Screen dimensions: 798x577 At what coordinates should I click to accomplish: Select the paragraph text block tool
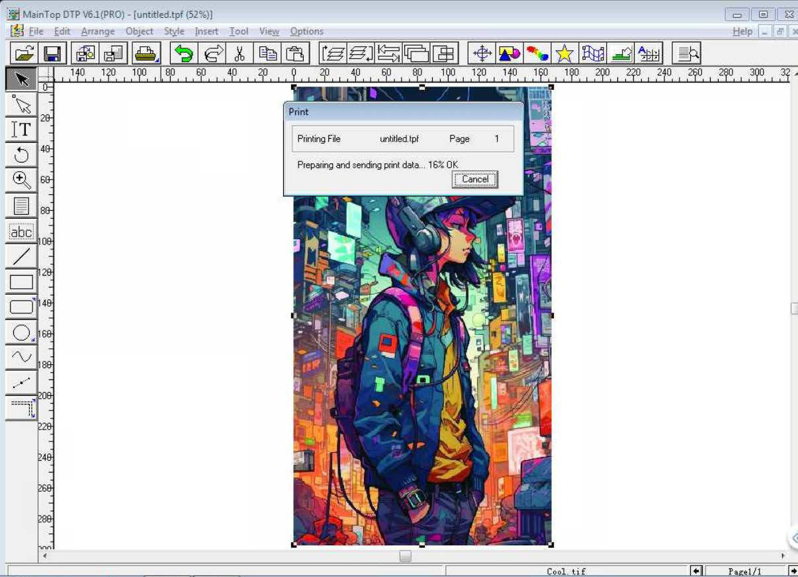tap(21, 206)
